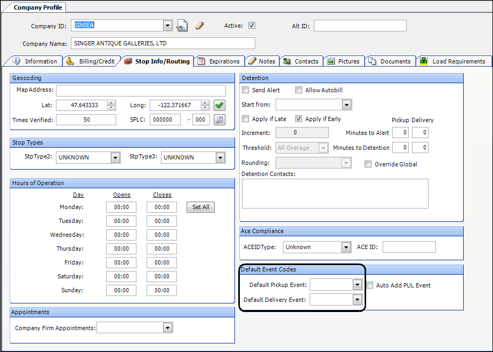Toggle the Apply if Early checkbox
Screen dimensions: 493x352
point(299,119)
